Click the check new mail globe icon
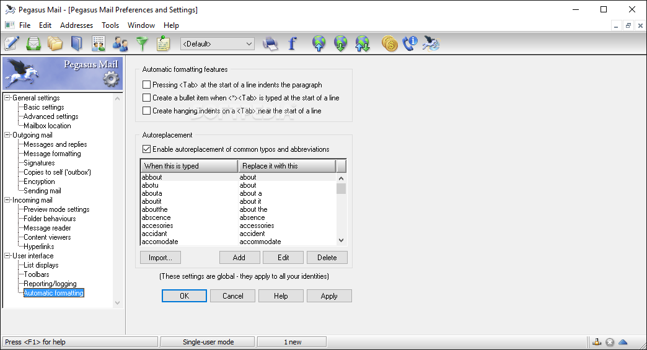 [x=340, y=43]
